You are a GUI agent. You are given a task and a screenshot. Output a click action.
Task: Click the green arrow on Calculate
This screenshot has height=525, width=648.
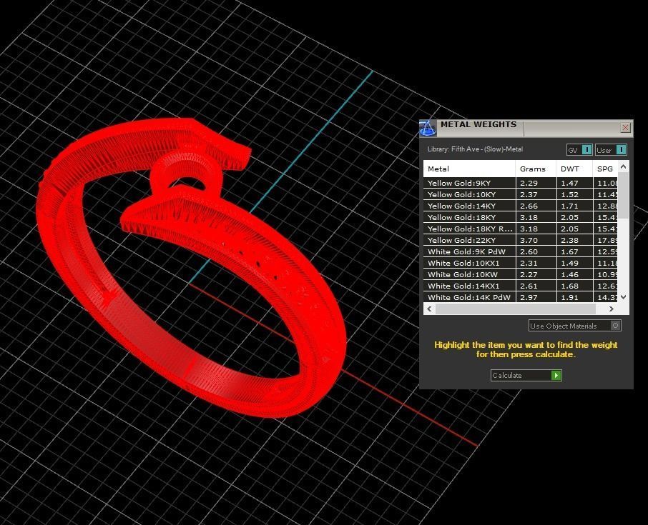pyautogui.click(x=556, y=375)
